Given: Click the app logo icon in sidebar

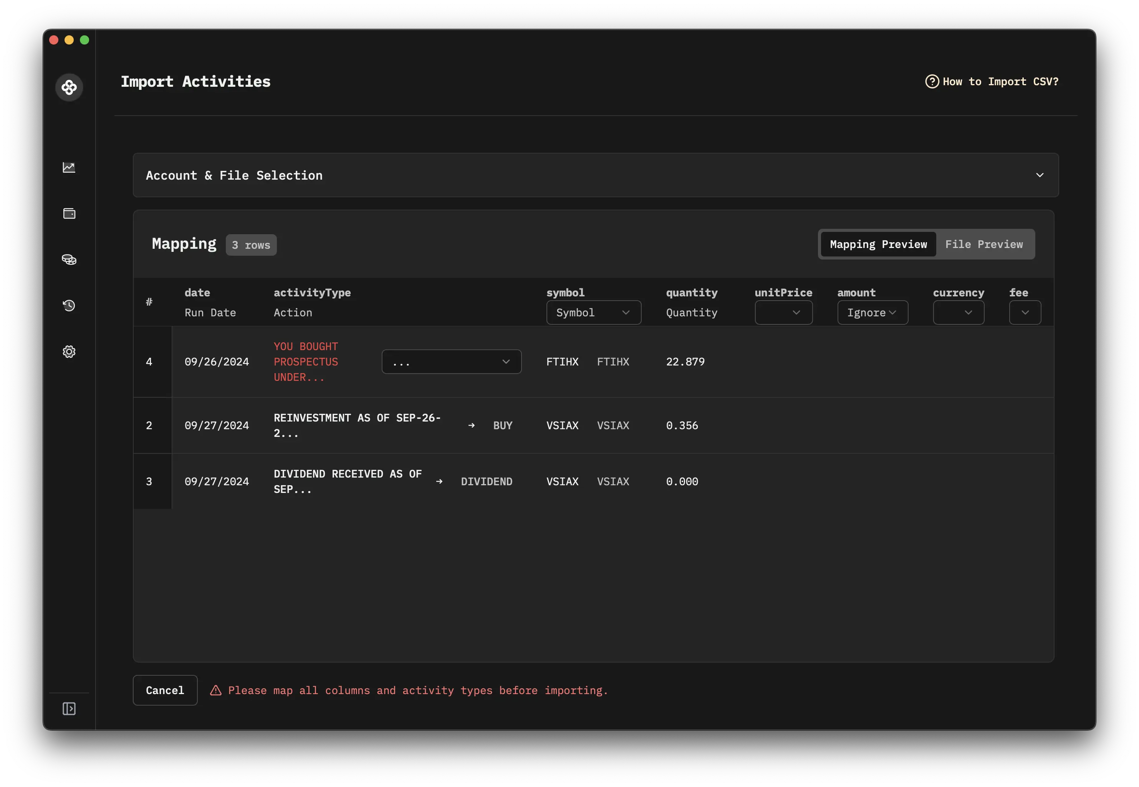Looking at the screenshot, I should 69,87.
